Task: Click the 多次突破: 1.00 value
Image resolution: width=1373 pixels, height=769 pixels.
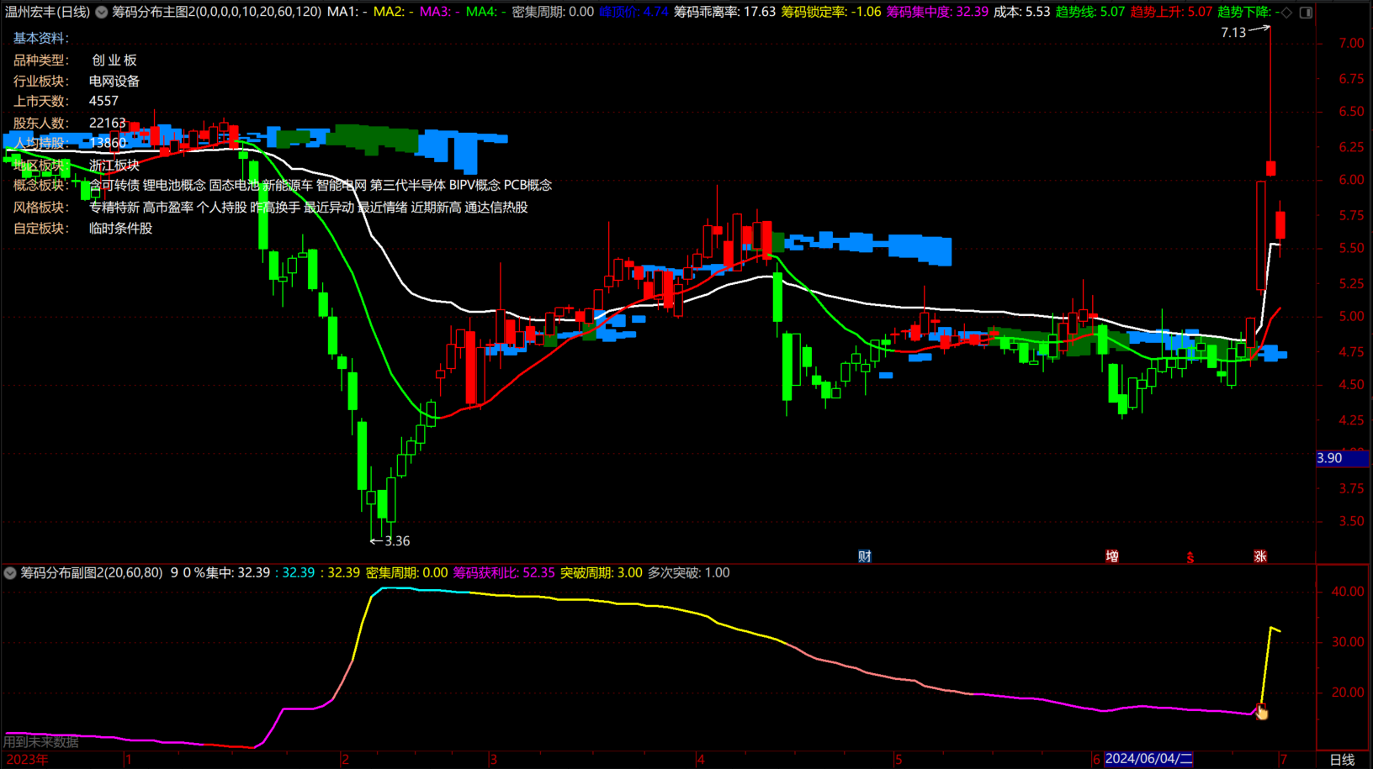Action: pyautogui.click(x=688, y=572)
